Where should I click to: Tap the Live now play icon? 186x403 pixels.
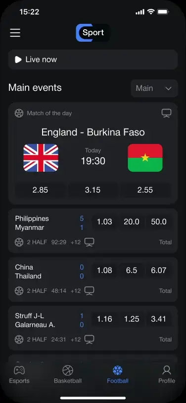(x=18, y=60)
